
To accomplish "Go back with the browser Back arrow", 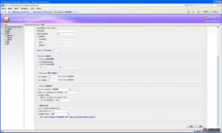I will pos(2,6).
